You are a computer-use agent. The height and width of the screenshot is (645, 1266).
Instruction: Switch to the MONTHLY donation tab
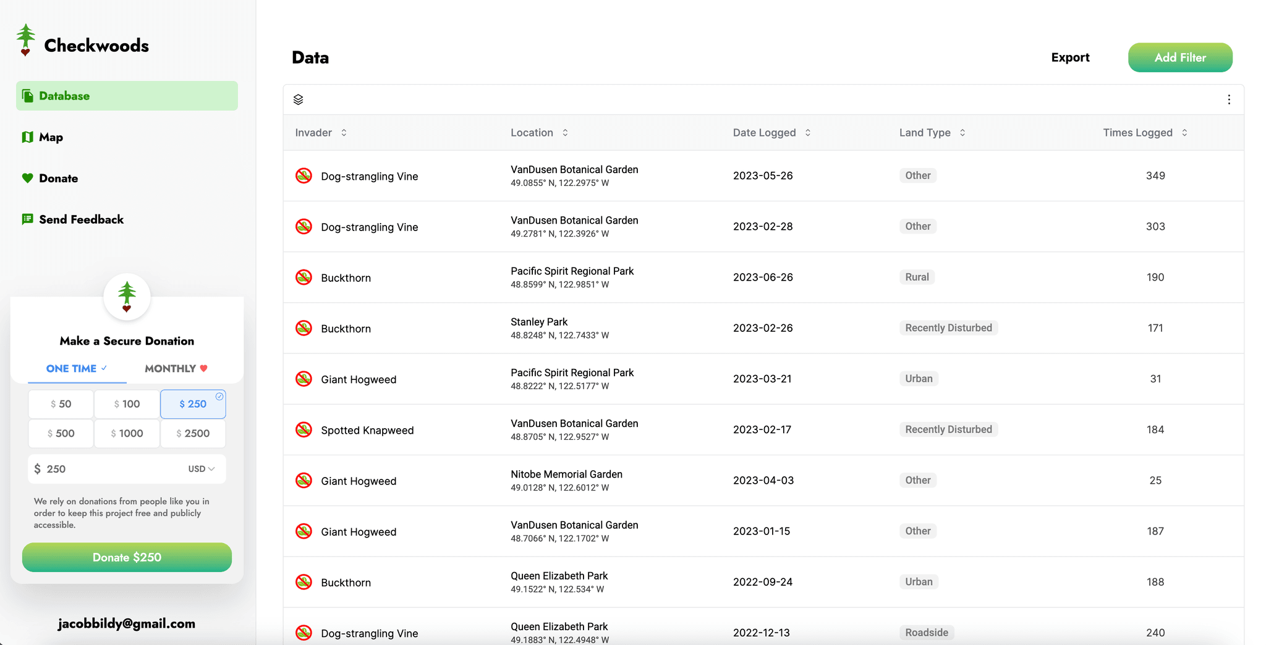pyautogui.click(x=175, y=368)
